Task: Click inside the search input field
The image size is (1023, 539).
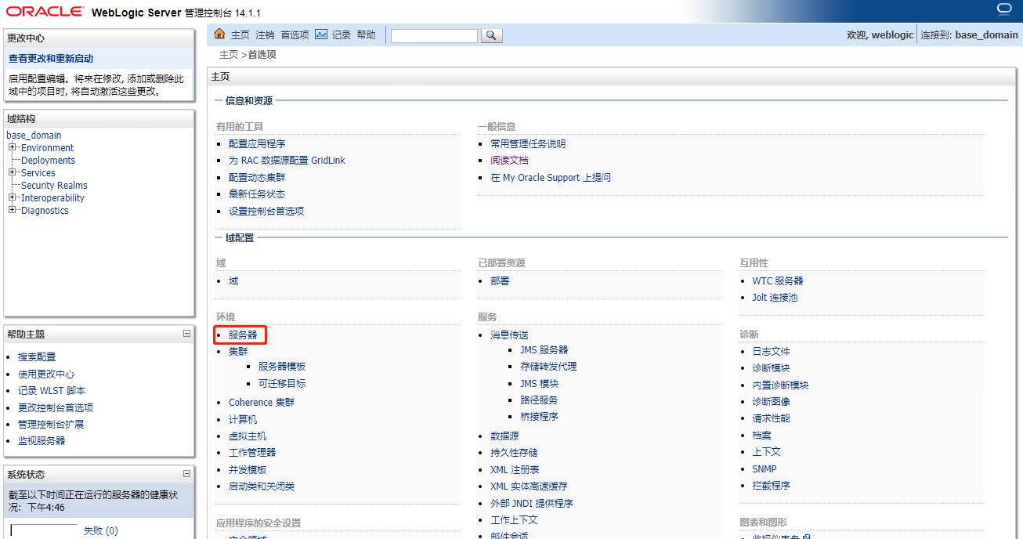Action: (435, 34)
